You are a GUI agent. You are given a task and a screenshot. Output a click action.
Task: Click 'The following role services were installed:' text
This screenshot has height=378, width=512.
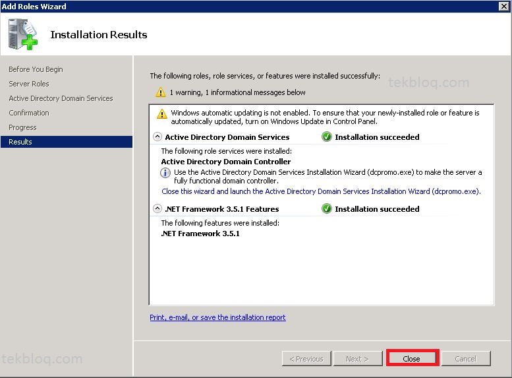click(226, 151)
